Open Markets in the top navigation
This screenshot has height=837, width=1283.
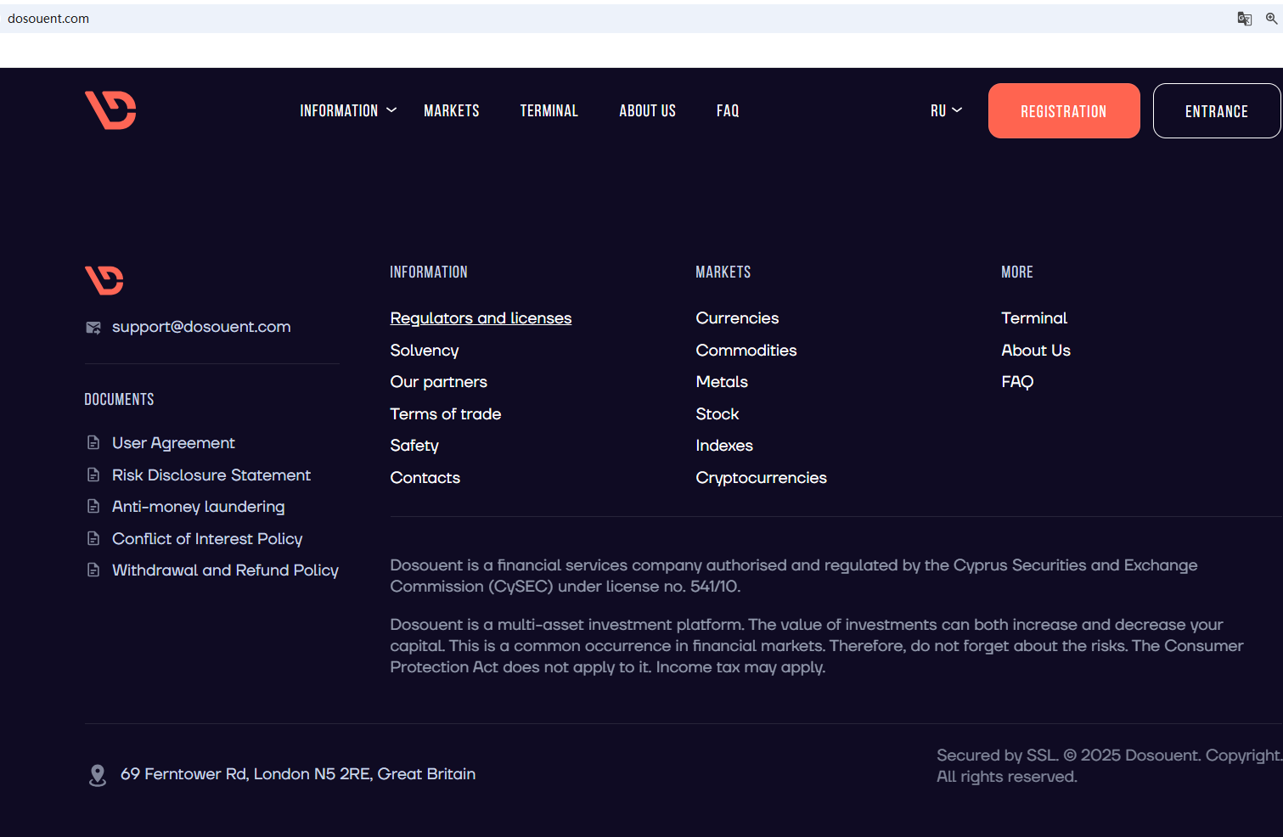(x=452, y=111)
